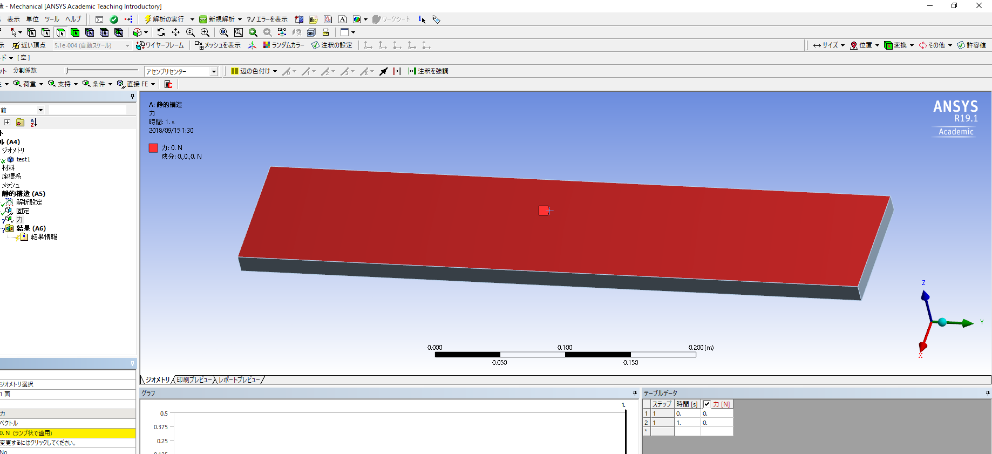Open the ツール menu
The width and height of the screenshot is (992, 454).
52,19
